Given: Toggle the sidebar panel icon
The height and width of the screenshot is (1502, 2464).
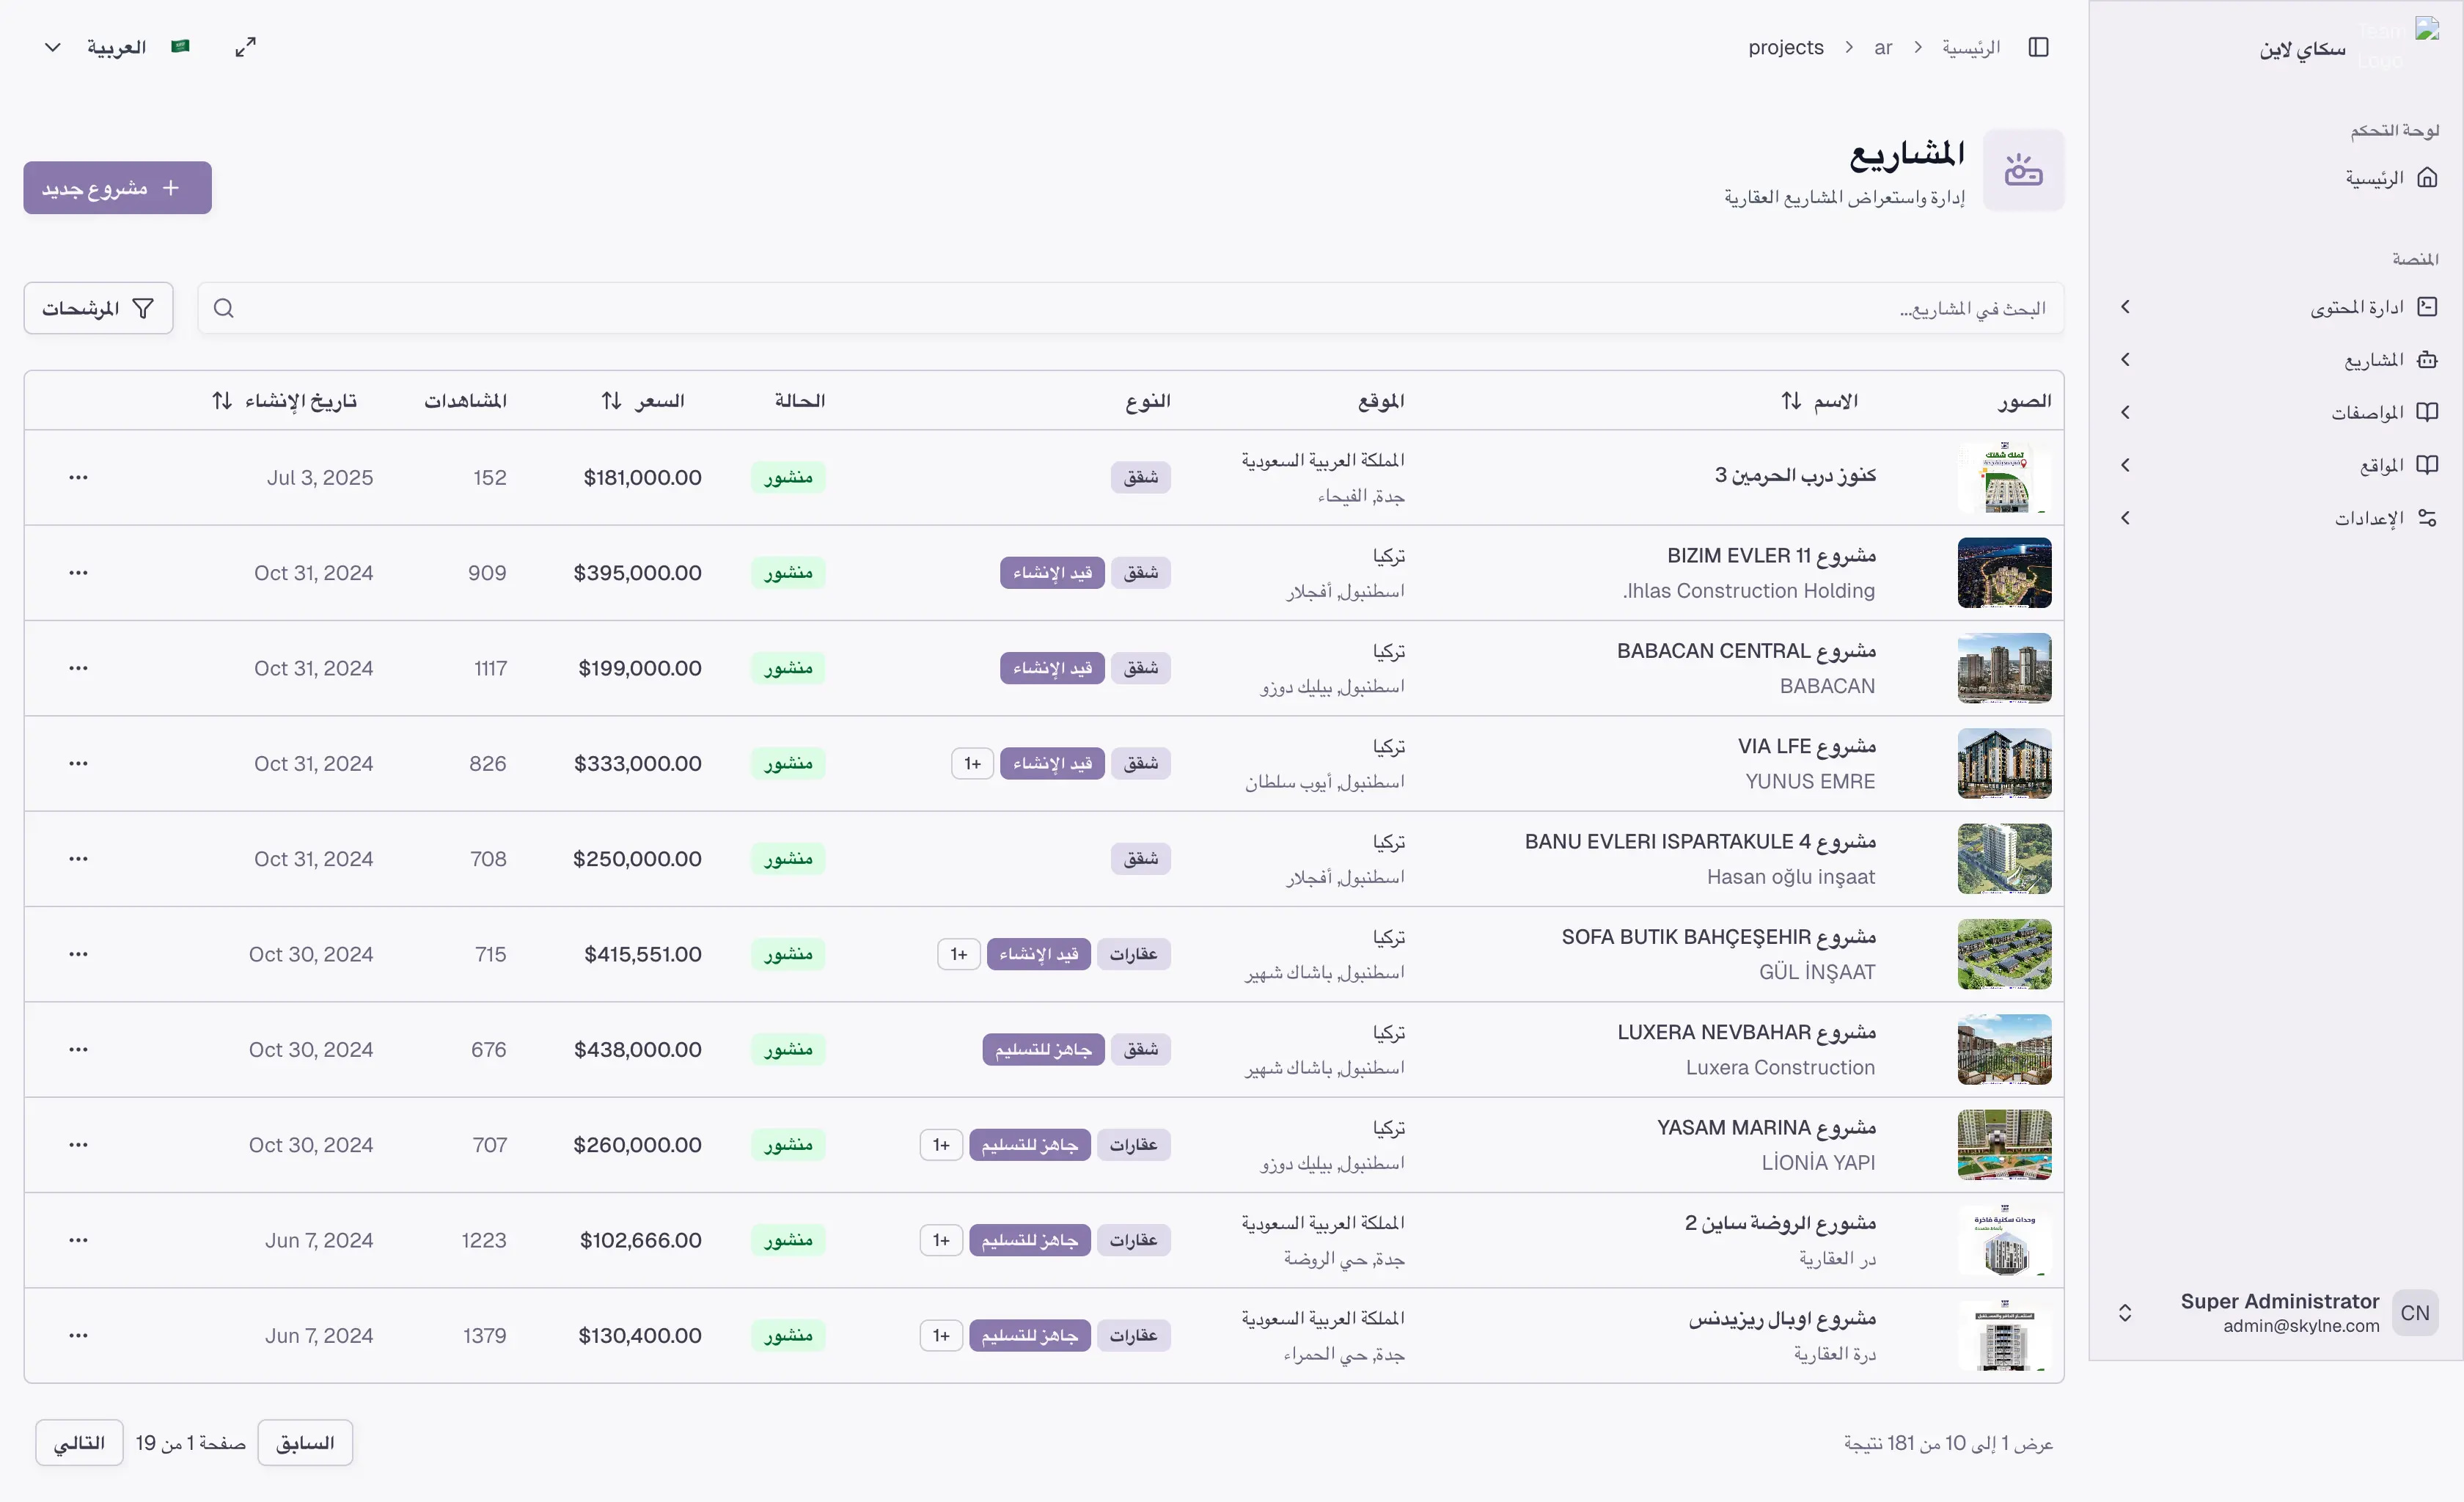Looking at the screenshot, I should (x=2038, y=47).
